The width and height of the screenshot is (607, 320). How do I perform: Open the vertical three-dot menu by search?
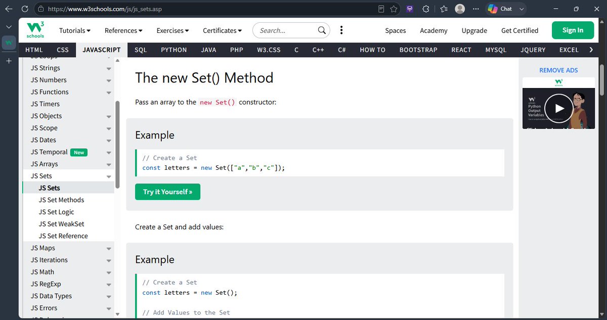tap(341, 30)
